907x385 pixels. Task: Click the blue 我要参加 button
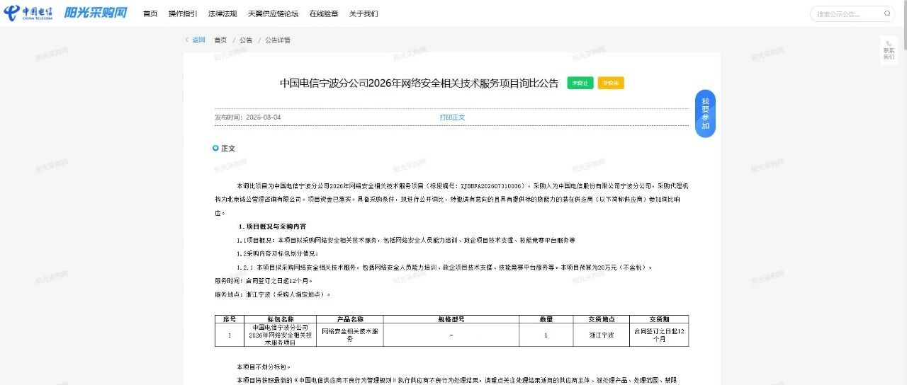pos(705,113)
